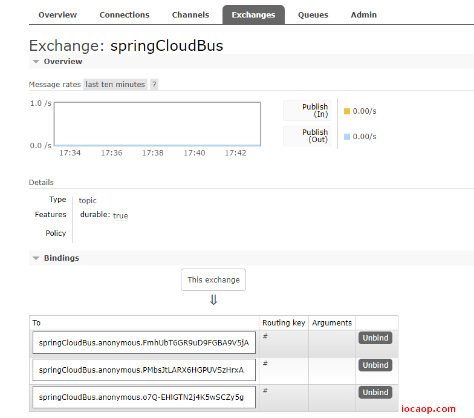Click the message rates chart
The height and width of the screenshot is (418, 474).
coord(157,124)
